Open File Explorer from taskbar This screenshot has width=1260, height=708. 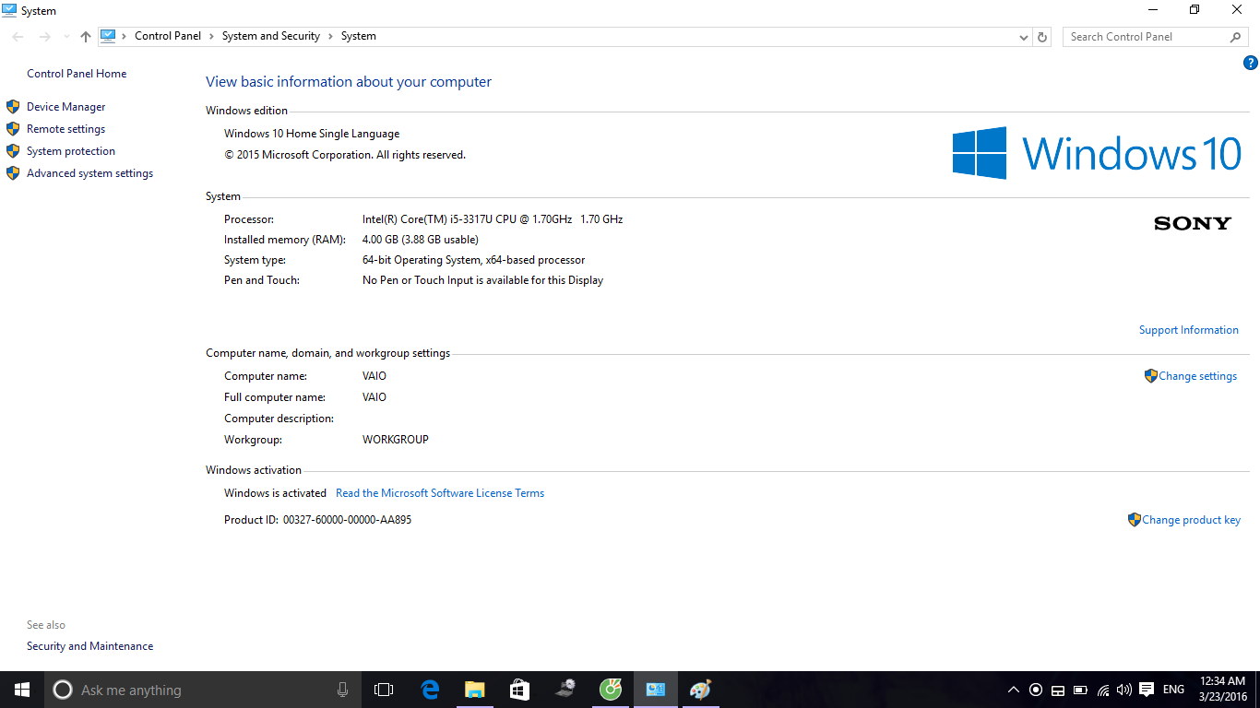click(474, 690)
